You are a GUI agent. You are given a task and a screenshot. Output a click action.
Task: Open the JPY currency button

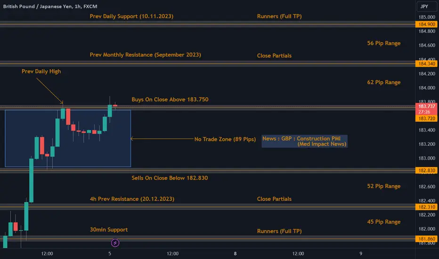[426, 7]
